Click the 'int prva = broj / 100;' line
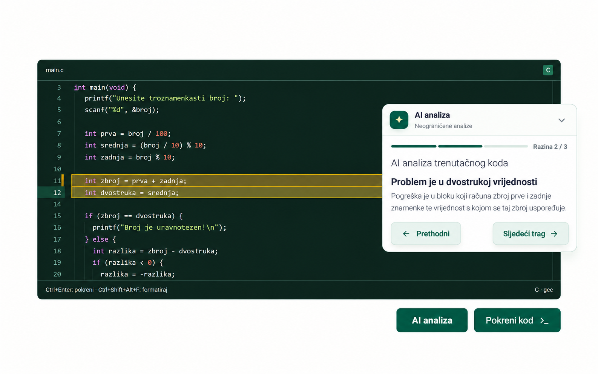Viewport: 598px width, 374px height. [128, 134]
